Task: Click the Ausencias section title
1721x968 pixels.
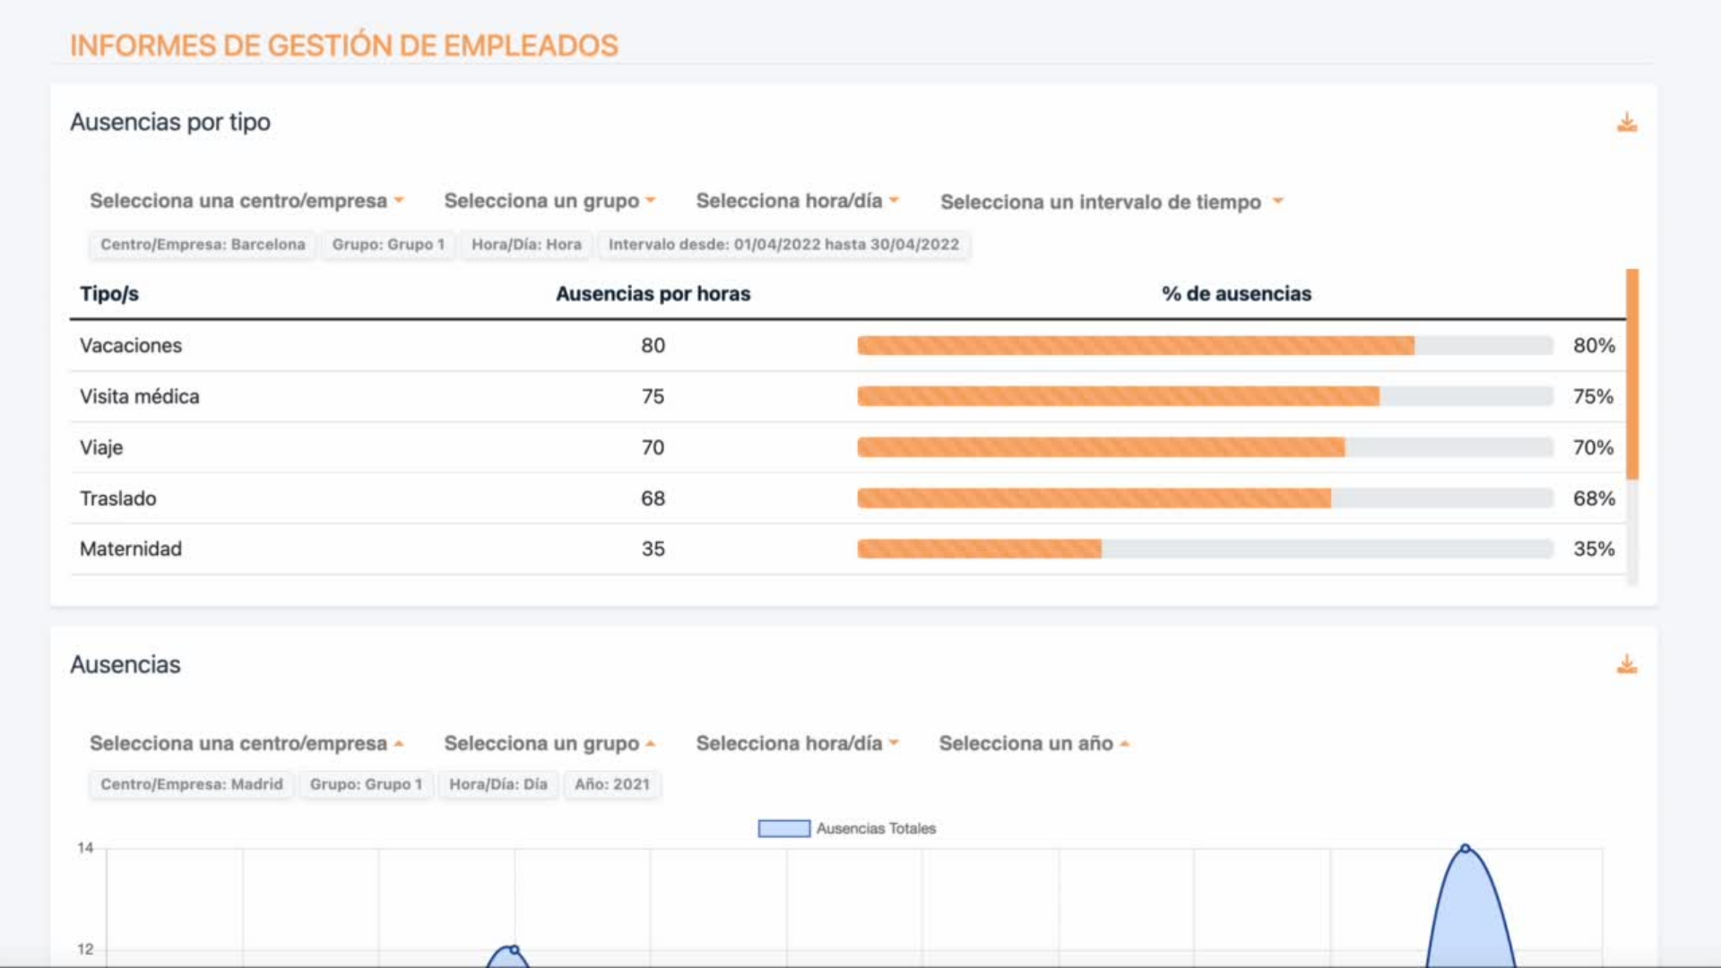Action: coord(125,664)
